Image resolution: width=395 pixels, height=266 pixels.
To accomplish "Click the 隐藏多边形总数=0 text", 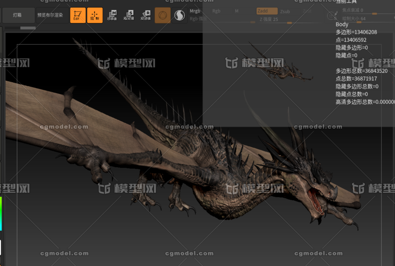I will [357, 86].
